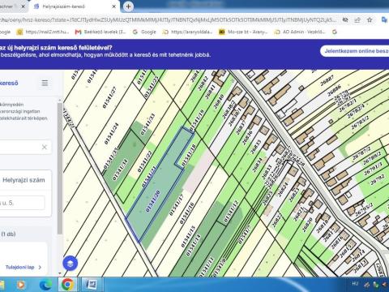
Task: Clear the search field with X icon
Action: pos(45,147)
